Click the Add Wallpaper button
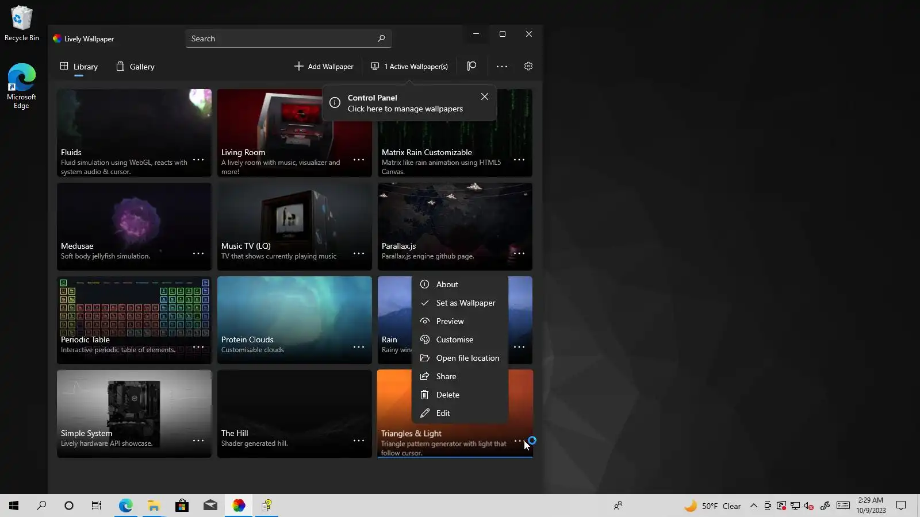This screenshot has height=517, width=920. click(324, 67)
